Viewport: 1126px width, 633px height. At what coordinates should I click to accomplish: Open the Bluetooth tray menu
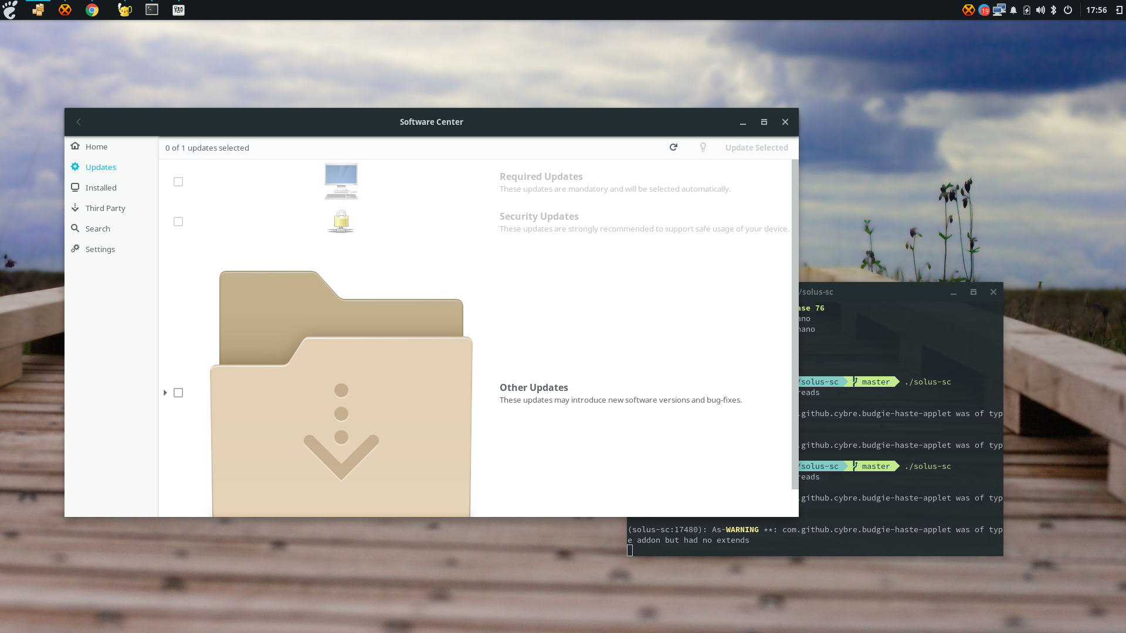(x=1054, y=10)
